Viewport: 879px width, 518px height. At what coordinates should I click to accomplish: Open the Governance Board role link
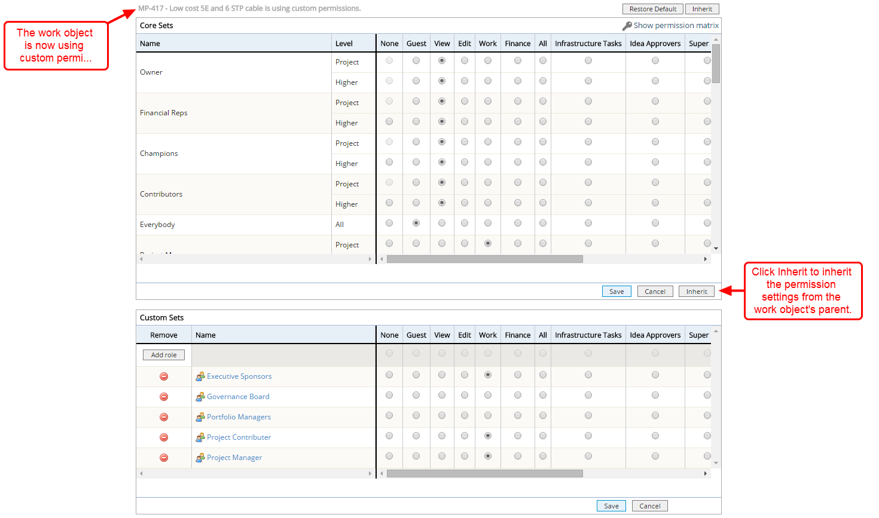coord(238,397)
